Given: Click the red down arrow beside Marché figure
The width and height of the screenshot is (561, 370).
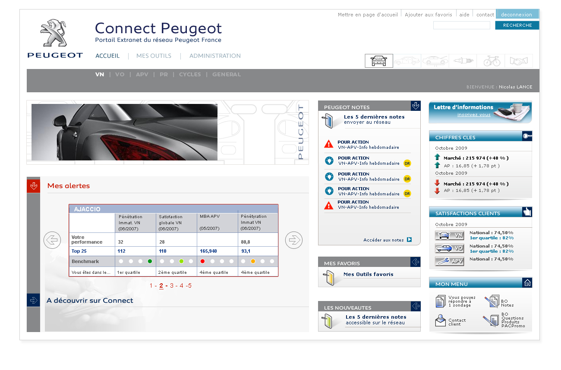Looking at the screenshot, I should [x=437, y=183].
